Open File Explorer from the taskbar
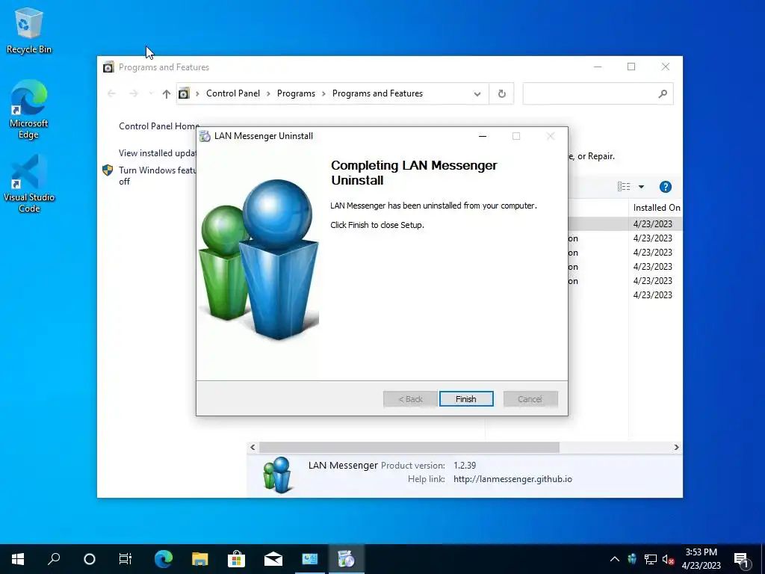The width and height of the screenshot is (765, 574). pos(199,559)
